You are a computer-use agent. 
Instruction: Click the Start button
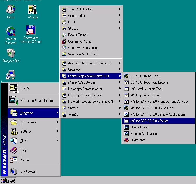click(8, 181)
